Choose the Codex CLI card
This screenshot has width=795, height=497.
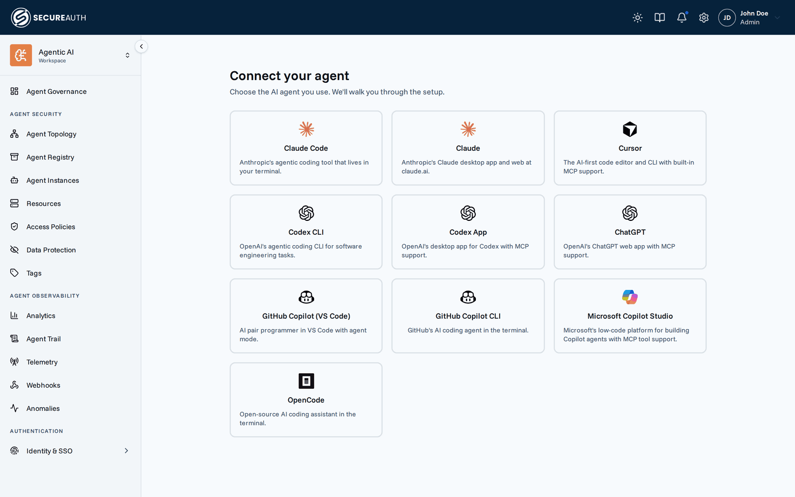click(x=306, y=232)
